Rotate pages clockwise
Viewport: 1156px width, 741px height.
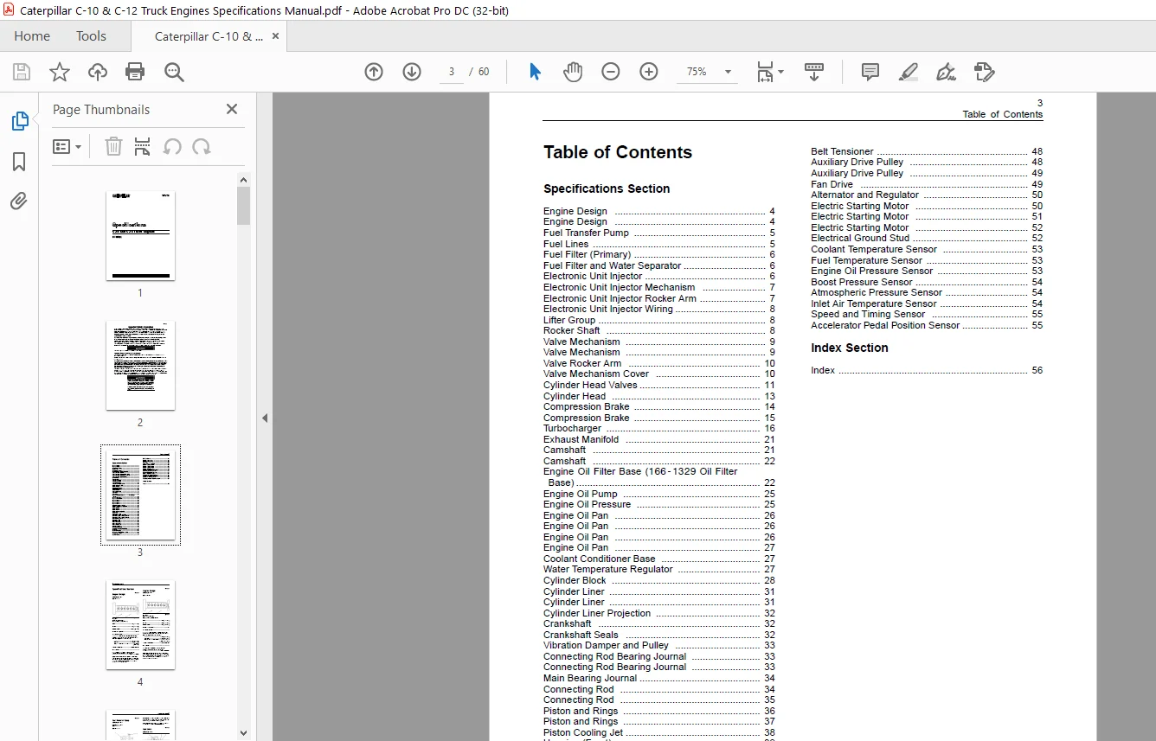202,146
